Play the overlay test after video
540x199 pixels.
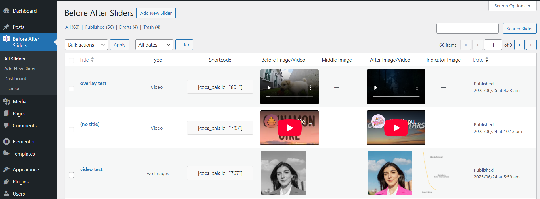click(x=376, y=88)
